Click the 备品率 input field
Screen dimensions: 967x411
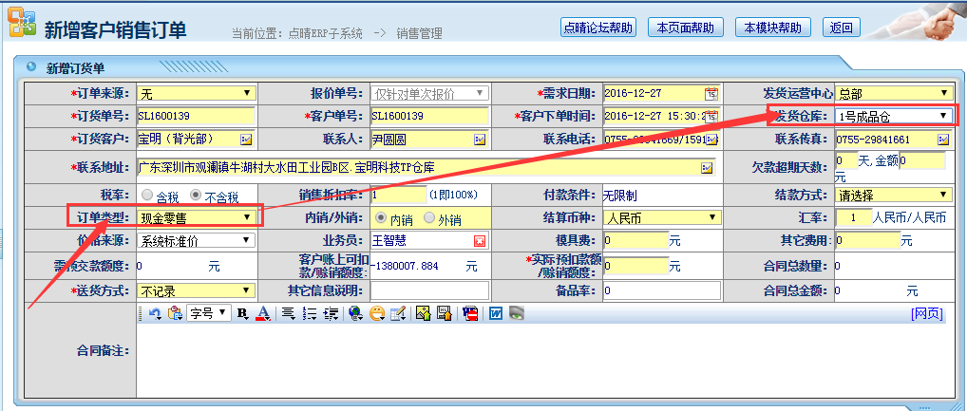tap(662, 290)
